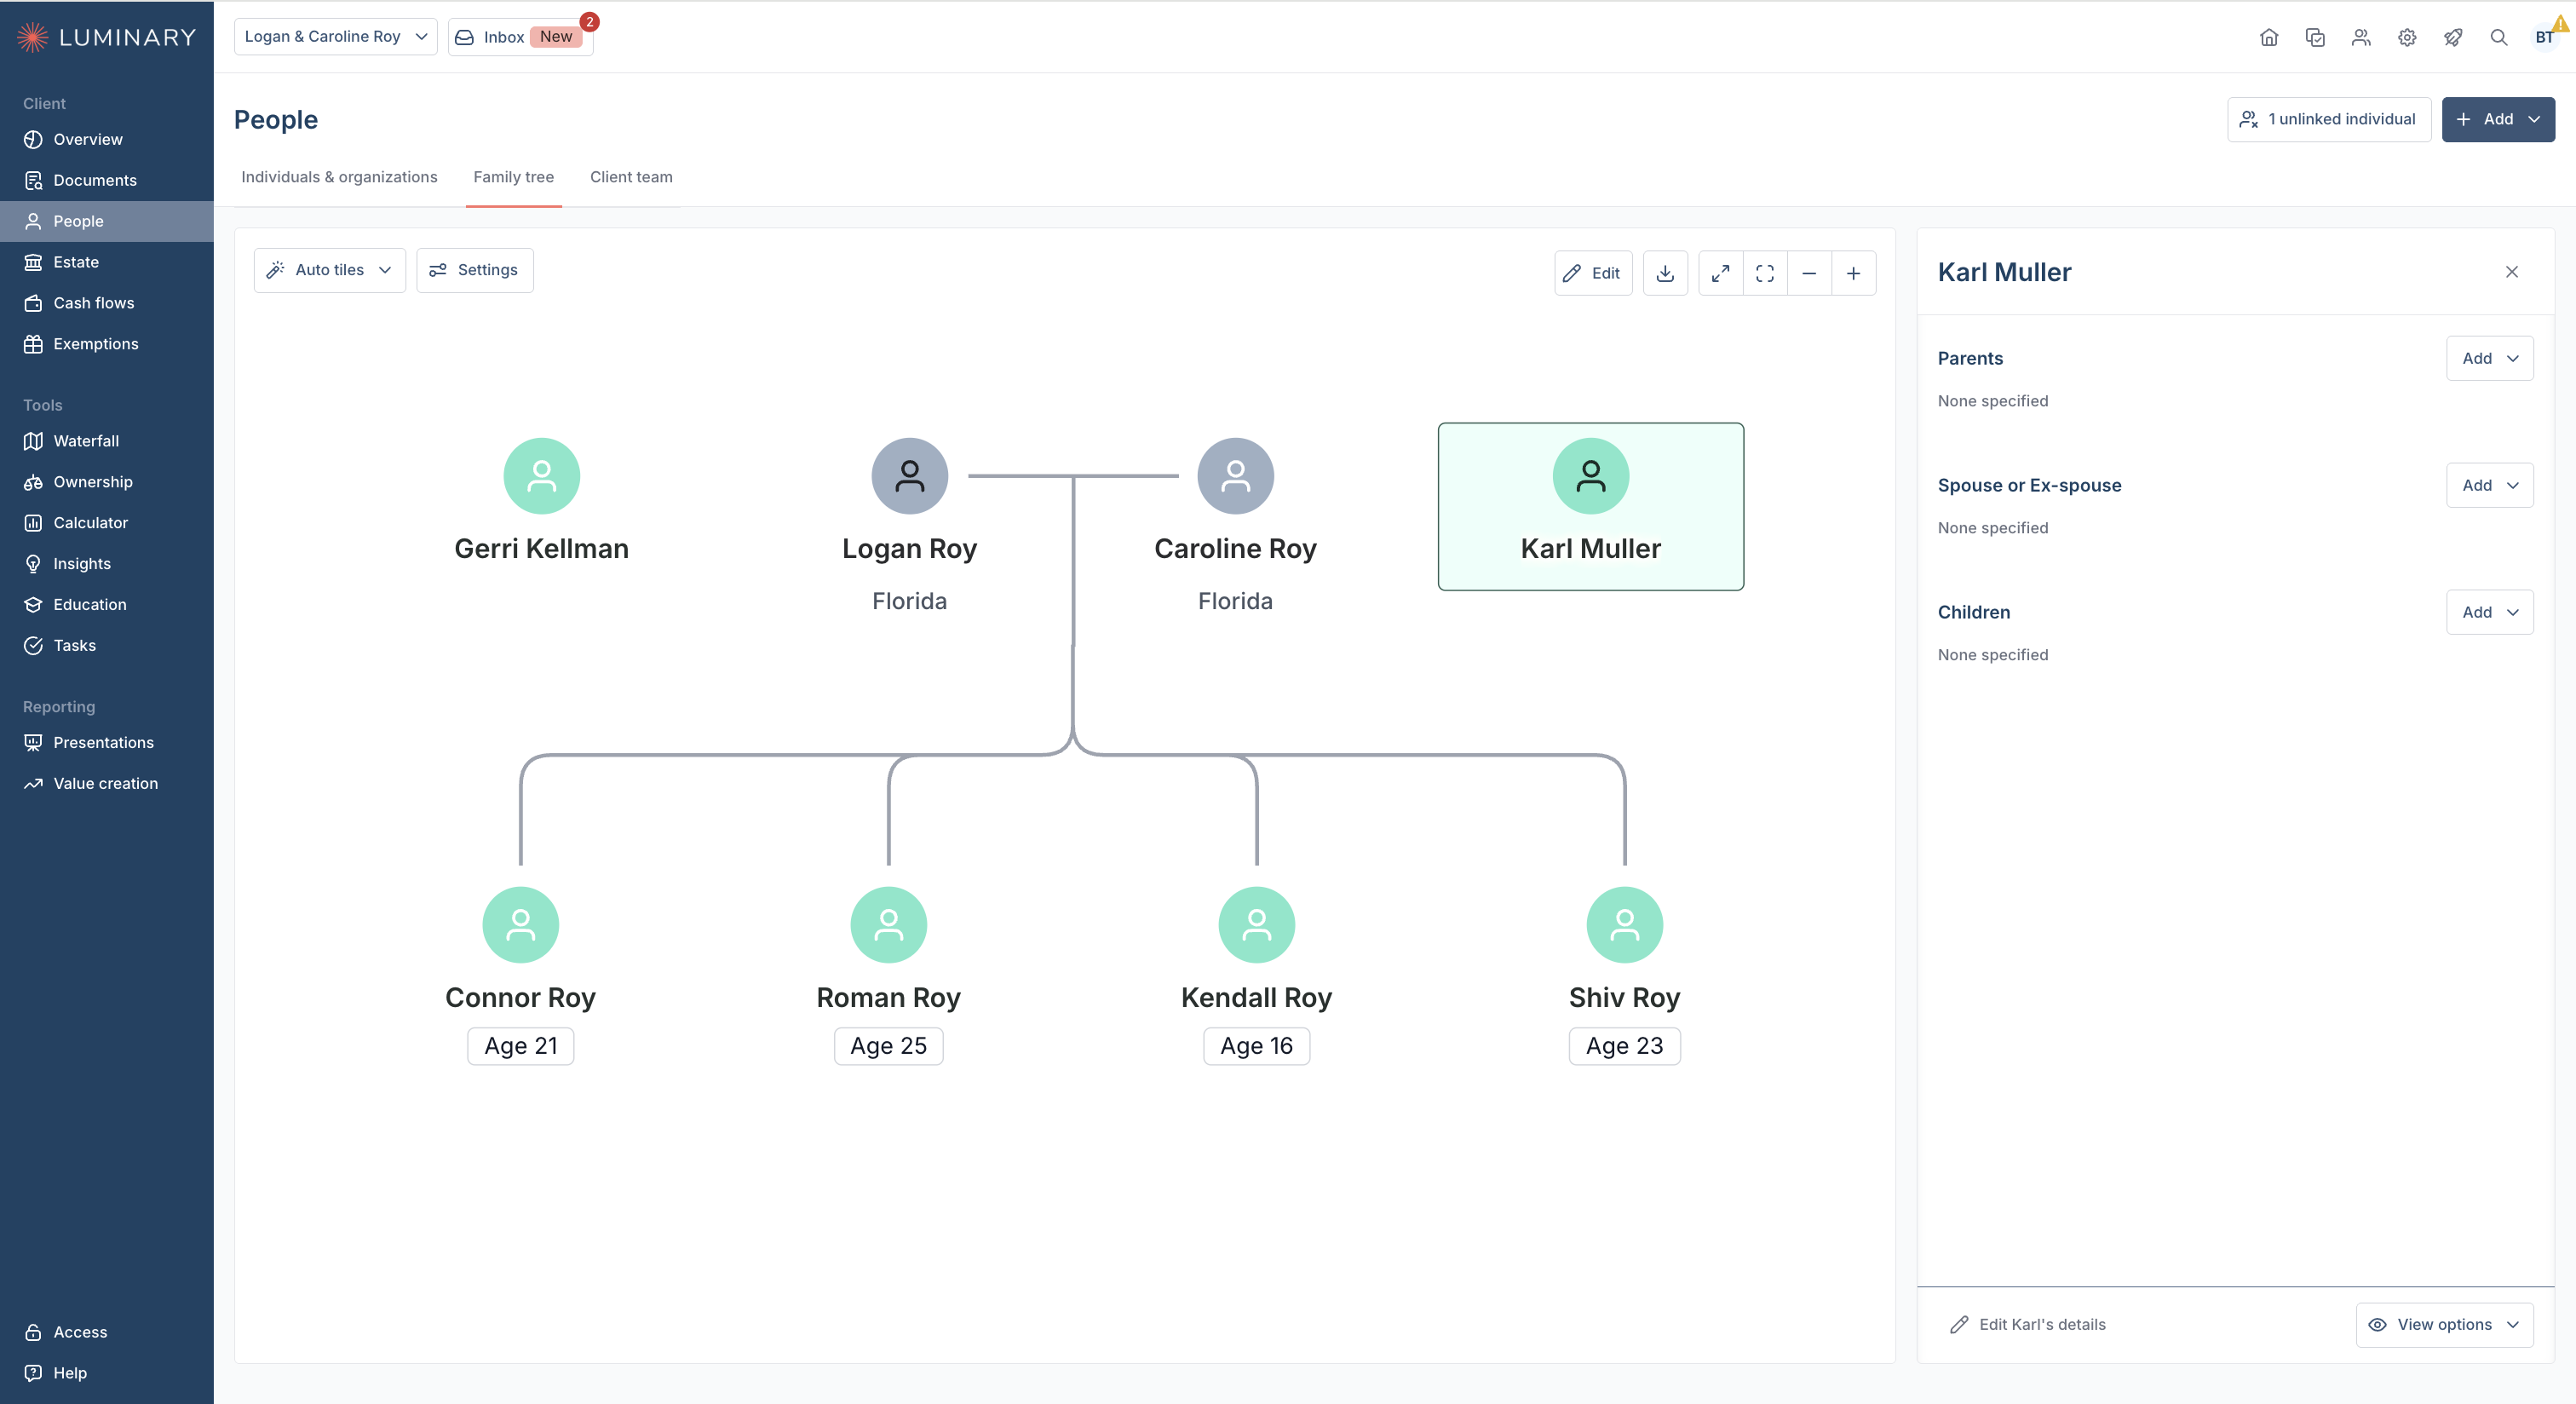Click the Age 16 badge under Kendall Roy

[x=1256, y=1046]
